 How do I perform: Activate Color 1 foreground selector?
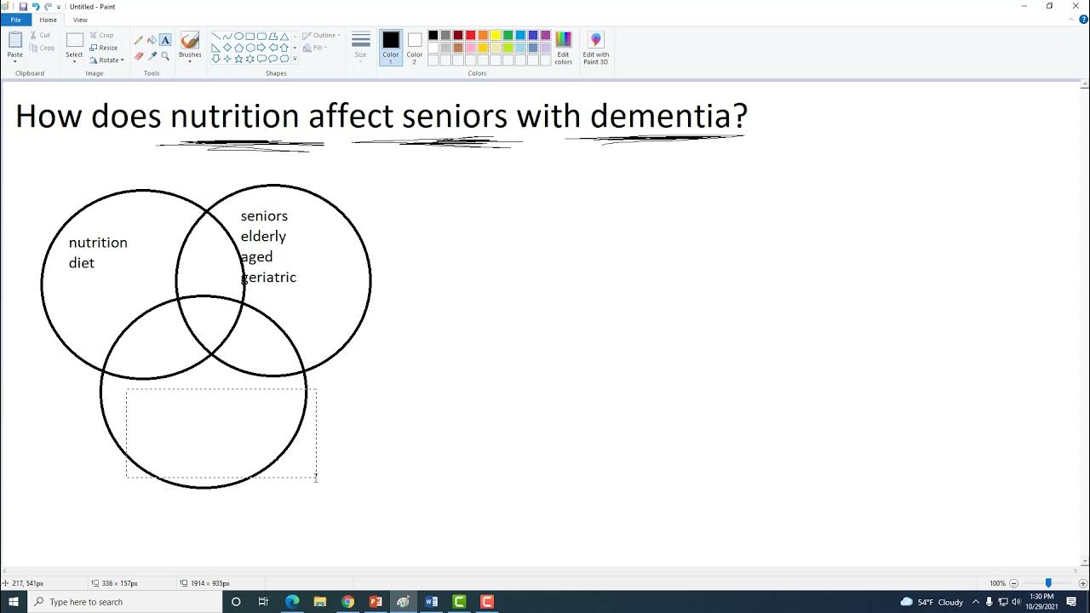tap(391, 48)
